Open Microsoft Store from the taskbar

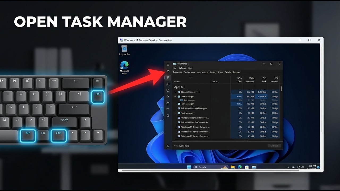(246, 167)
